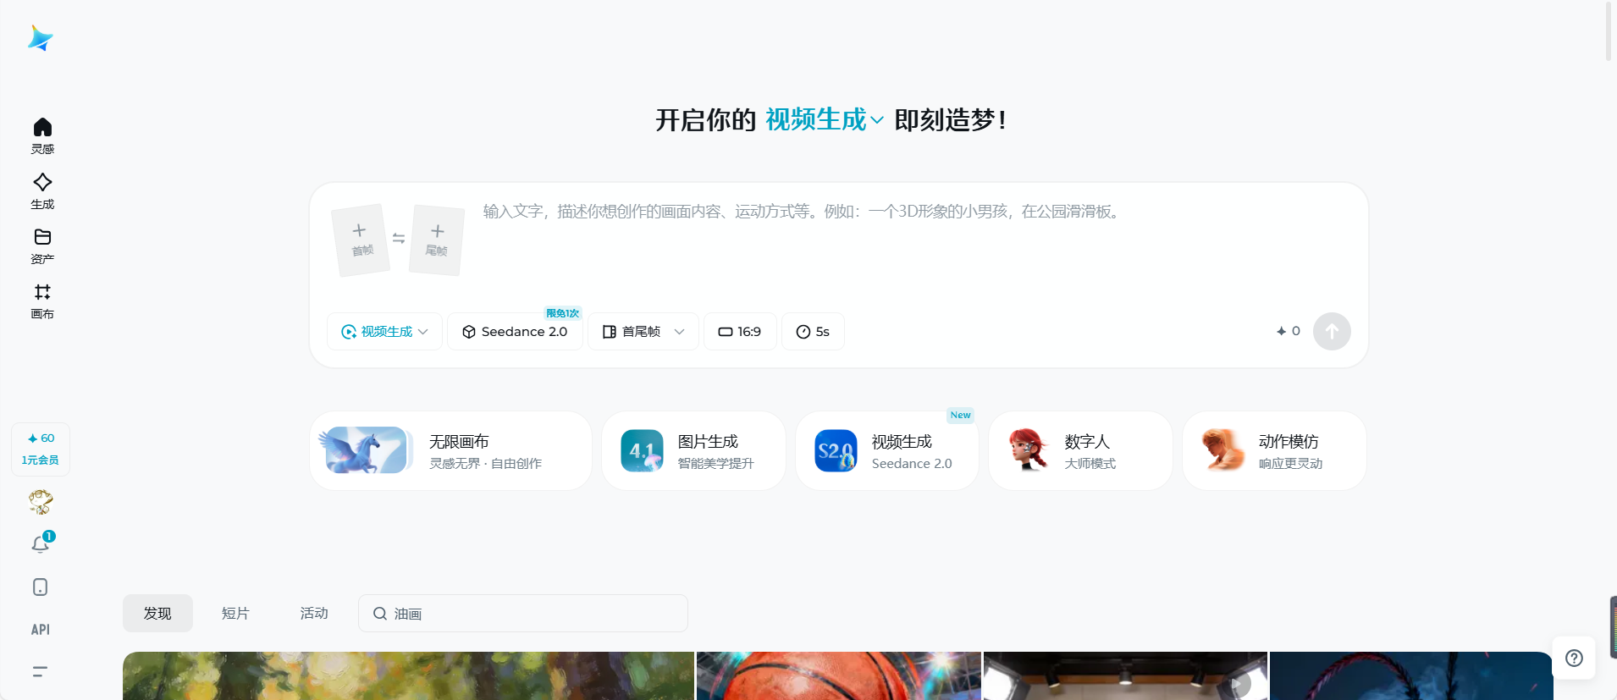Switch to the 活动 tab
This screenshot has height=700, width=1617.
314,614
